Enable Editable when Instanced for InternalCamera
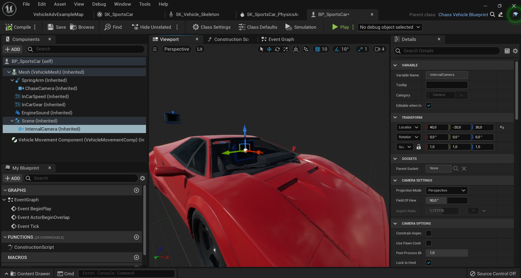 pyautogui.click(x=428, y=105)
